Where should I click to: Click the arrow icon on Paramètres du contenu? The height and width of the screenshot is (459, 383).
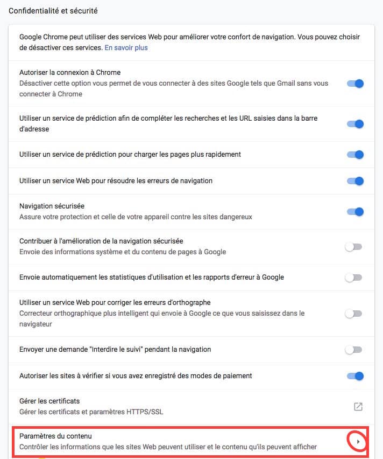pyautogui.click(x=359, y=441)
